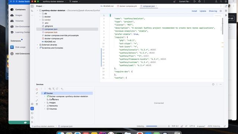238x134 pixels.
Task: Hide the Services panel with minimize icon
Action: (221, 84)
